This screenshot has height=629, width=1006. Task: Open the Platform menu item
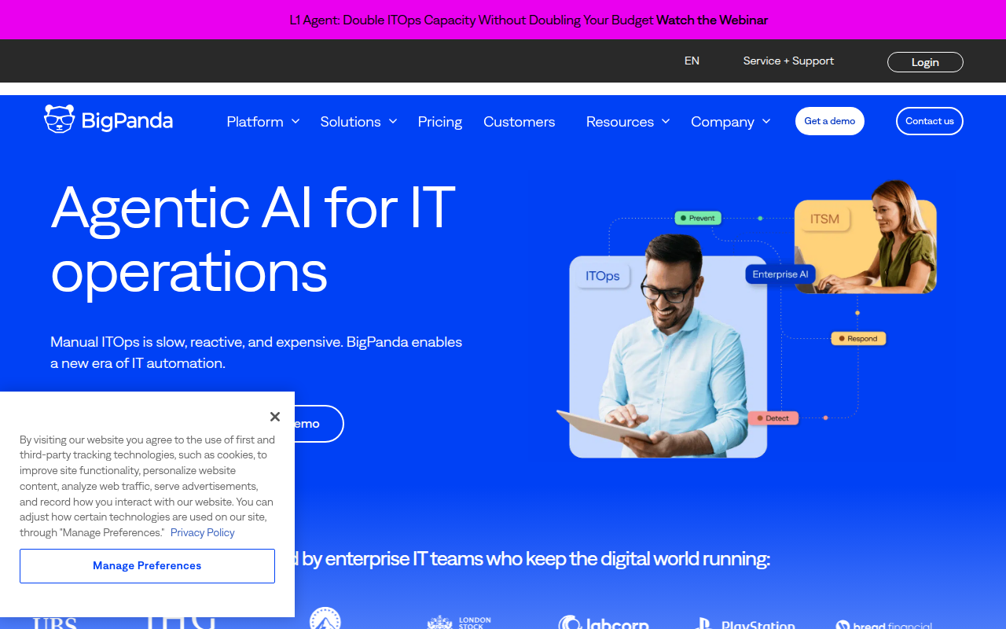[255, 122]
